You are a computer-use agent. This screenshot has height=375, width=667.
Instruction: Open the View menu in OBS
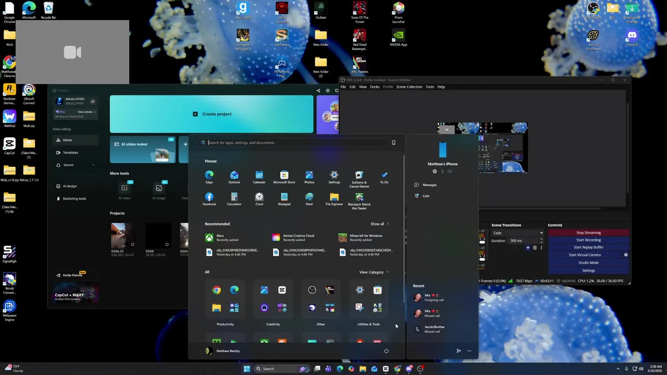coord(363,87)
